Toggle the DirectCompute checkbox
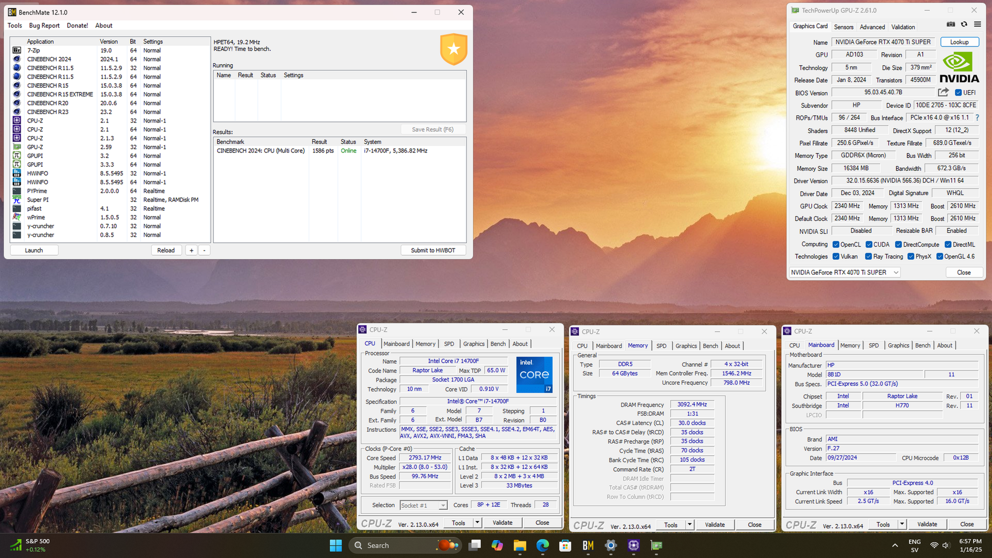 pos(898,244)
